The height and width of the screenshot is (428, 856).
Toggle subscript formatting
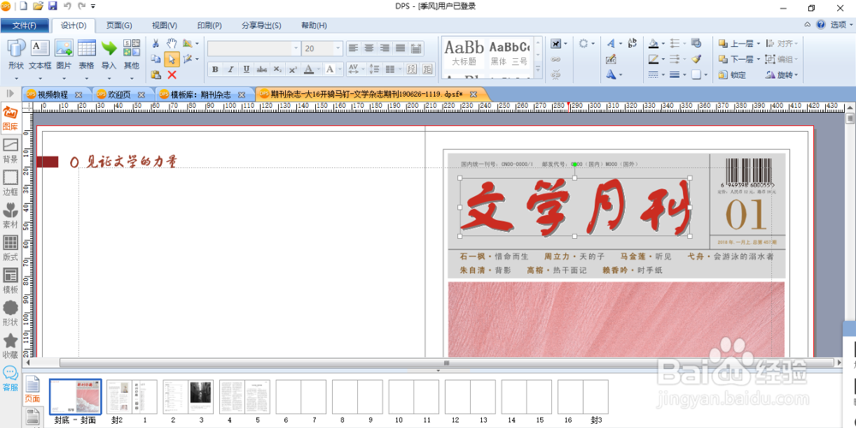tap(278, 69)
